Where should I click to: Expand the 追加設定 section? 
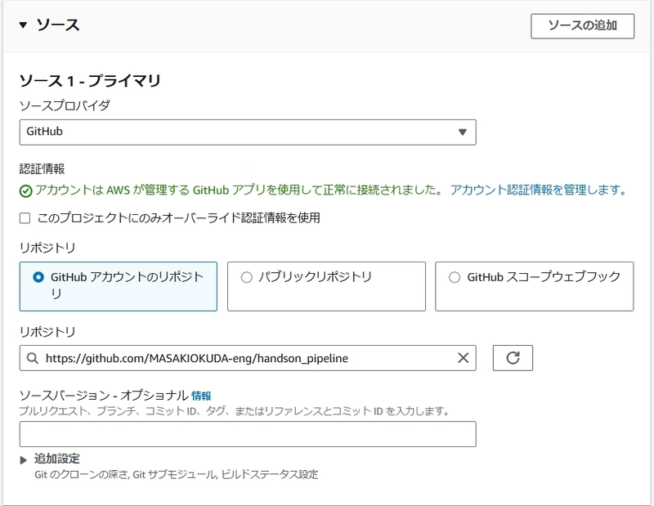click(x=24, y=459)
